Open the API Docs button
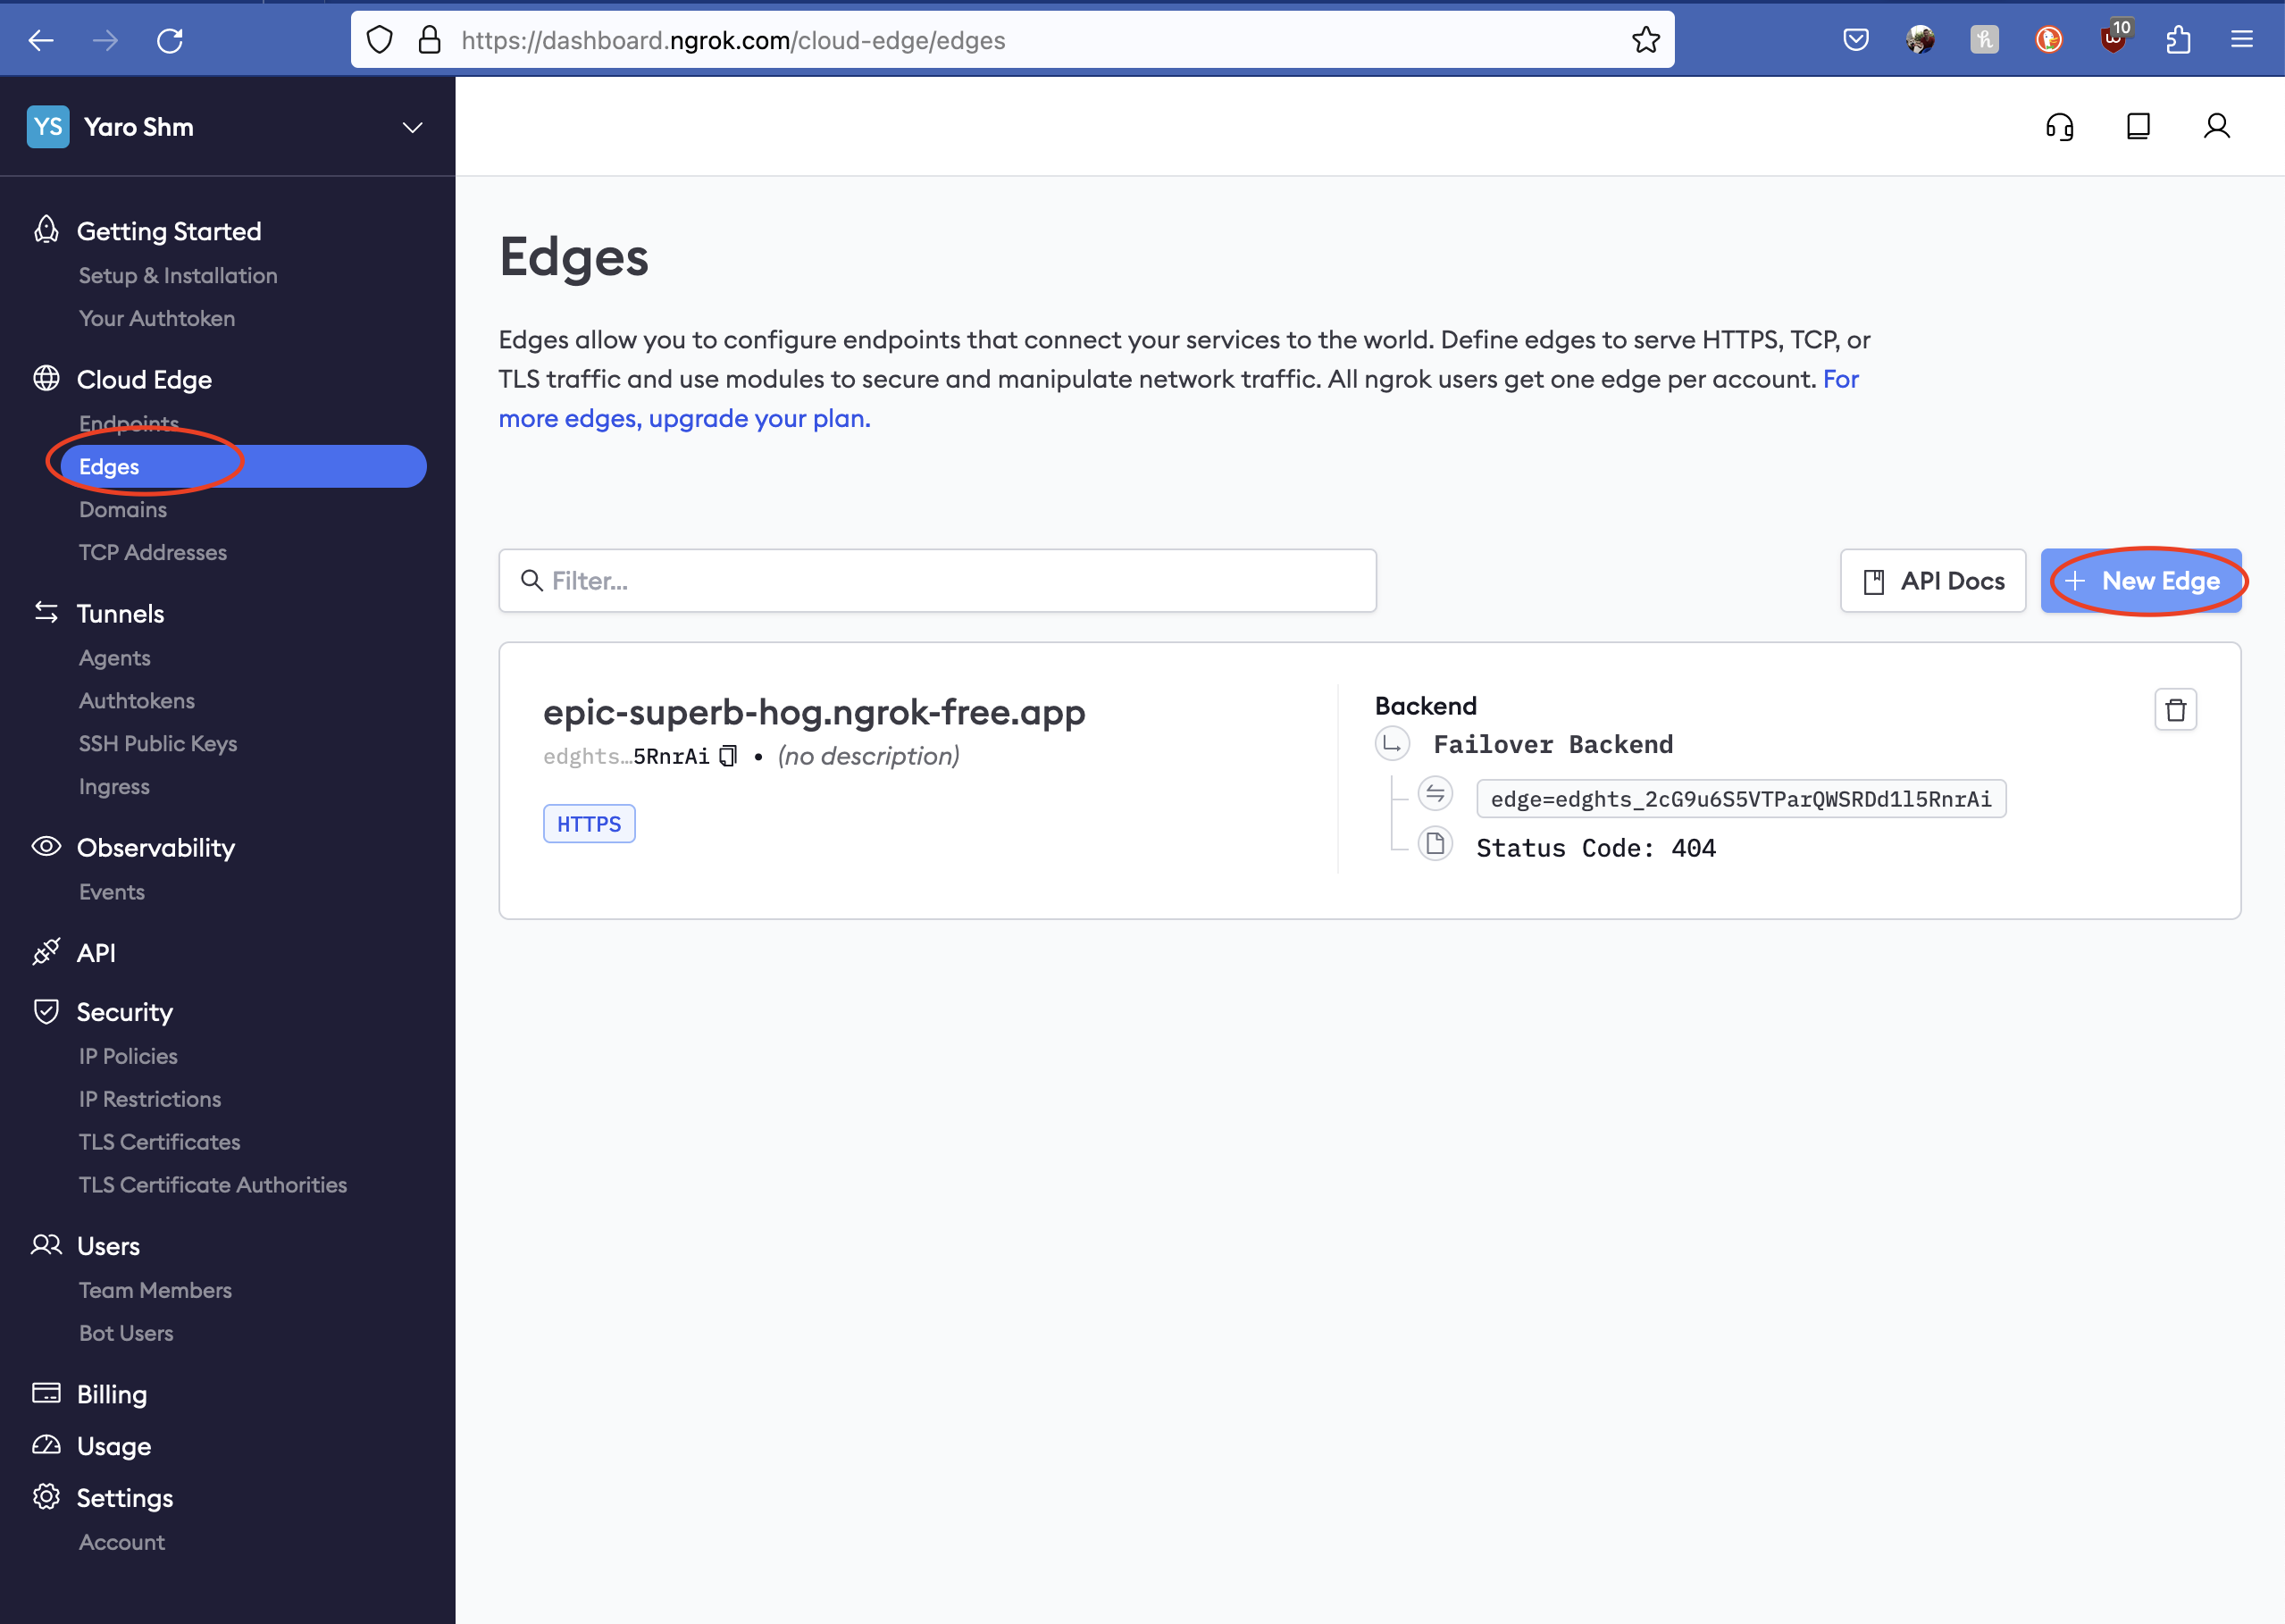Viewport: 2285px width, 1624px height. pos(1932,581)
